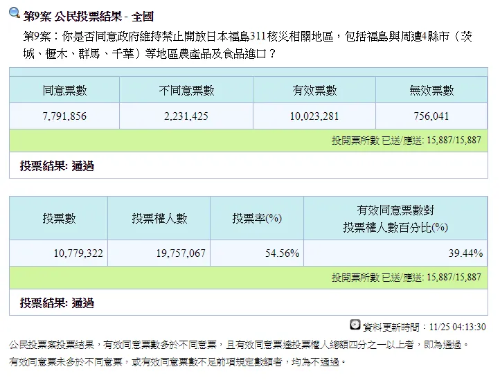Click the 同意票數 column header
This screenshot has width=500, height=387.
coord(64,90)
